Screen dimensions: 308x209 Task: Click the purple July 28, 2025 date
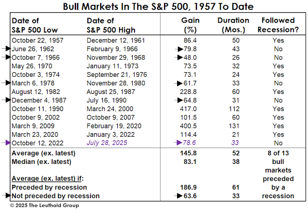point(106,143)
